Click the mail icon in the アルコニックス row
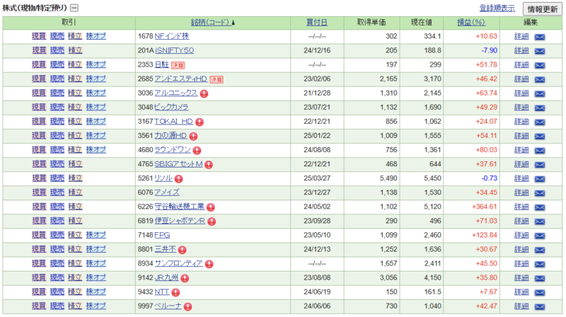The height and width of the screenshot is (317, 566). 540,93
